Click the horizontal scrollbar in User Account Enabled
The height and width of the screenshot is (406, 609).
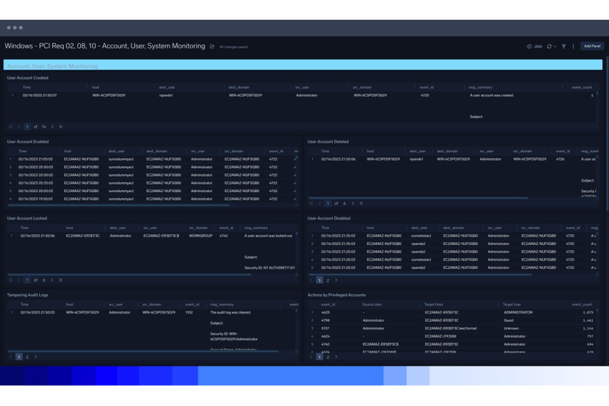(119, 205)
